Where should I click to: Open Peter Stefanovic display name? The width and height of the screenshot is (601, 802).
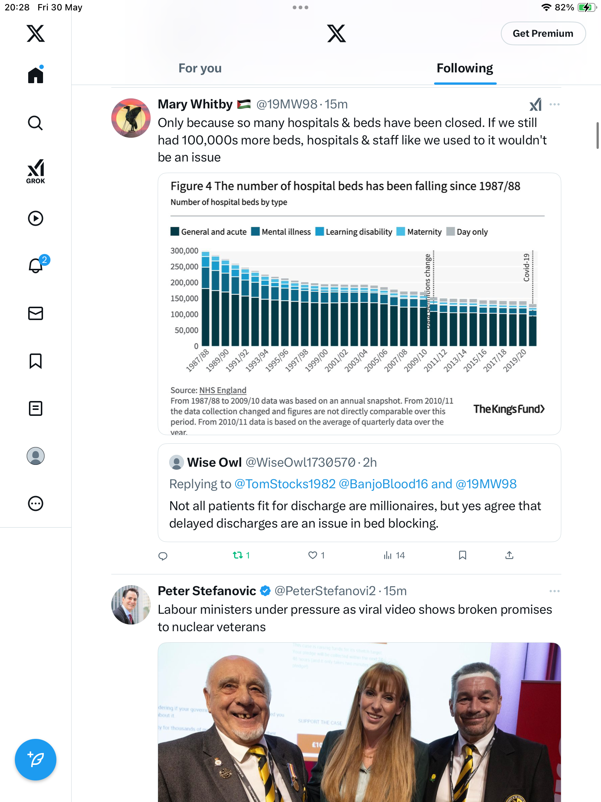(207, 591)
